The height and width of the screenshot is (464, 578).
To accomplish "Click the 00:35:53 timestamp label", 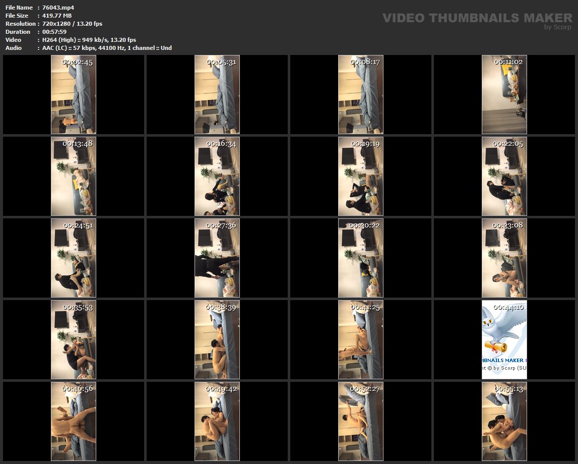I will (78, 307).
